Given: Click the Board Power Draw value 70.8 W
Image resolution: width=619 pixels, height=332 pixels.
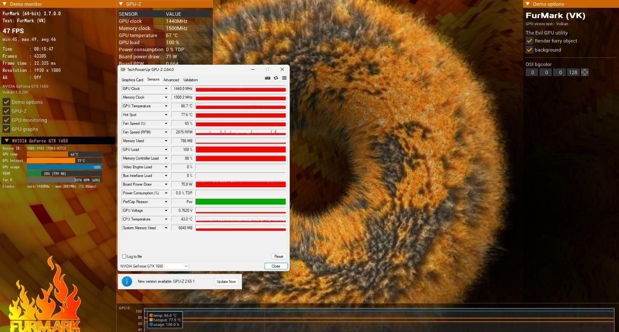Looking at the screenshot, I should pos(182,184).
